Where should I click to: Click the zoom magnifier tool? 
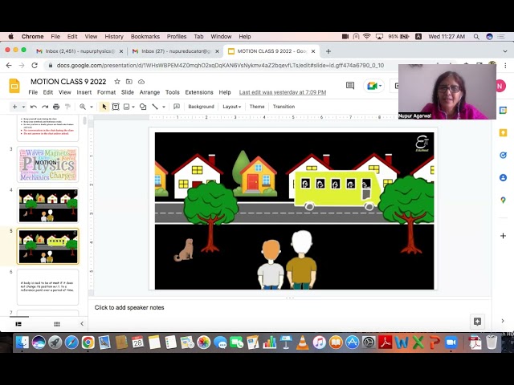pos(83,107)
